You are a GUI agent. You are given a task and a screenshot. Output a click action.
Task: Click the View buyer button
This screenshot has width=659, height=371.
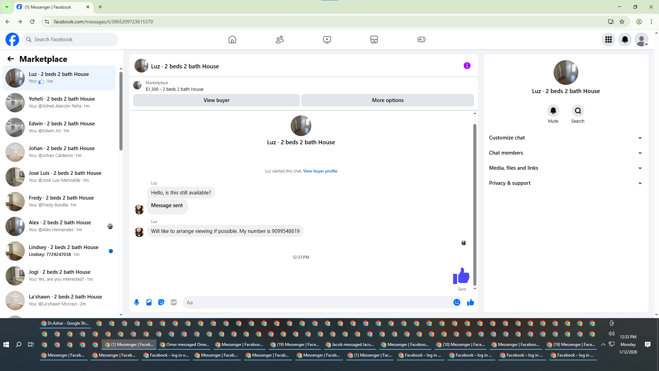[216, 100]
